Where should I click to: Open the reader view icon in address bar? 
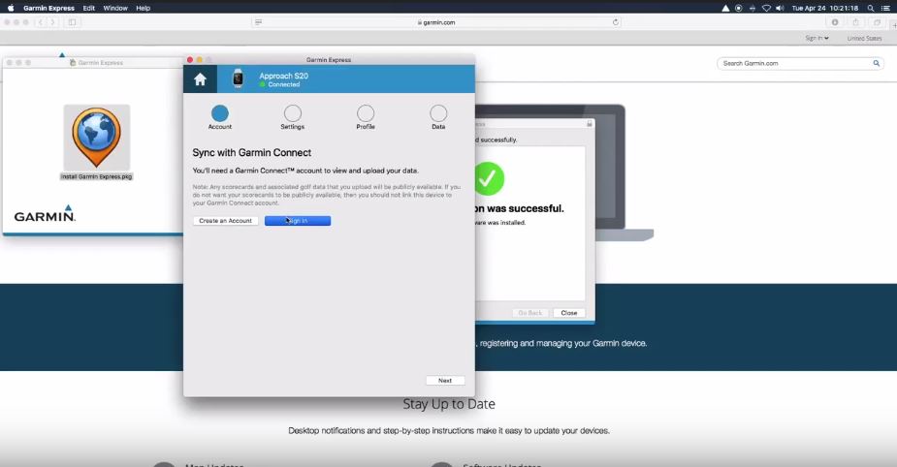click(259, 22)
